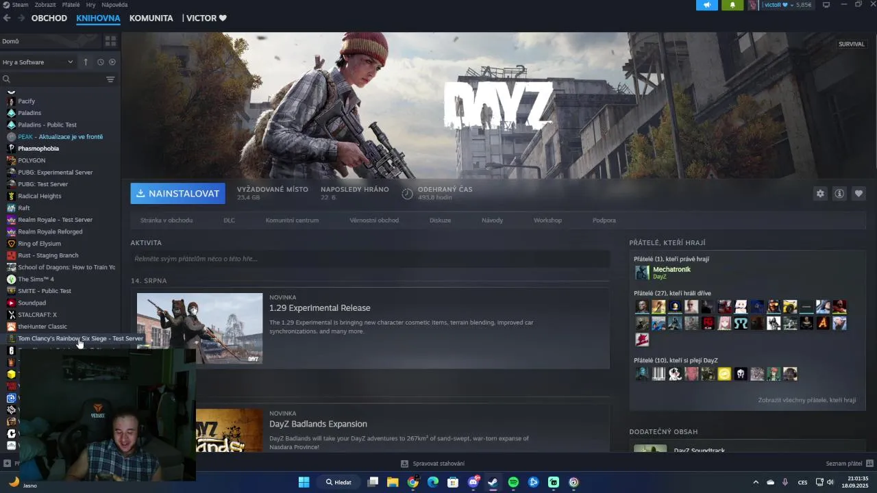
Task: Go back with the left arrow
Action: click(7, 18)
